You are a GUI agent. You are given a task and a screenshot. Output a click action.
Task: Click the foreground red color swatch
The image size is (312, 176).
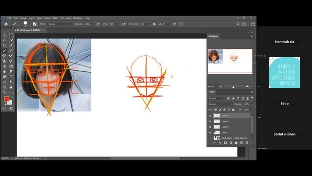[x=6, y=99]
